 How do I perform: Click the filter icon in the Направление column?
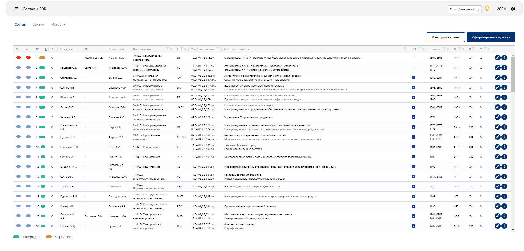pyautogui.click(x=167, y=49)
